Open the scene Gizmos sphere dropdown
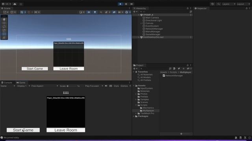252x141 pixels. tap(128, 12)
